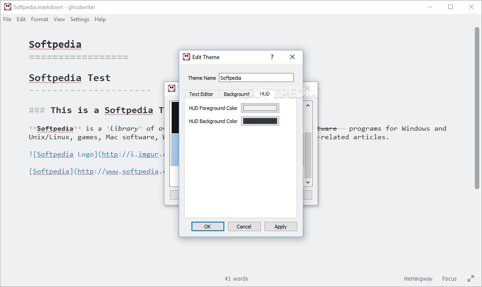
Task: Open the Format menu
Action: pyautogui.click(x=40, y=19)
